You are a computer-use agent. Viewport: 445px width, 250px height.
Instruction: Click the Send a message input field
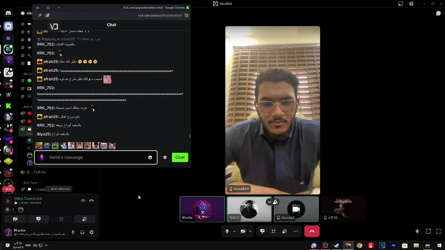click(96, 157)
